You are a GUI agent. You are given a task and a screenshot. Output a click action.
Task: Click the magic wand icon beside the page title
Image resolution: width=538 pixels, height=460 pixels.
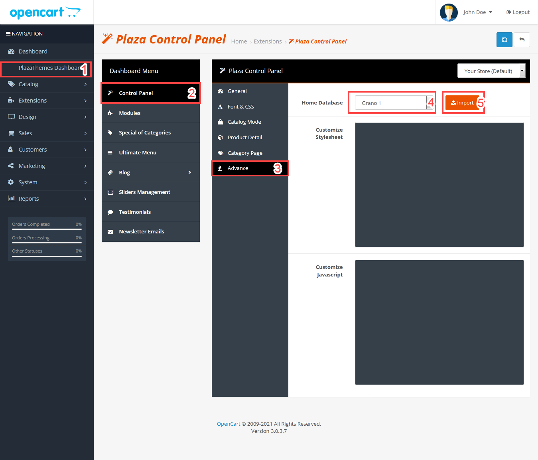pos(107,39)
